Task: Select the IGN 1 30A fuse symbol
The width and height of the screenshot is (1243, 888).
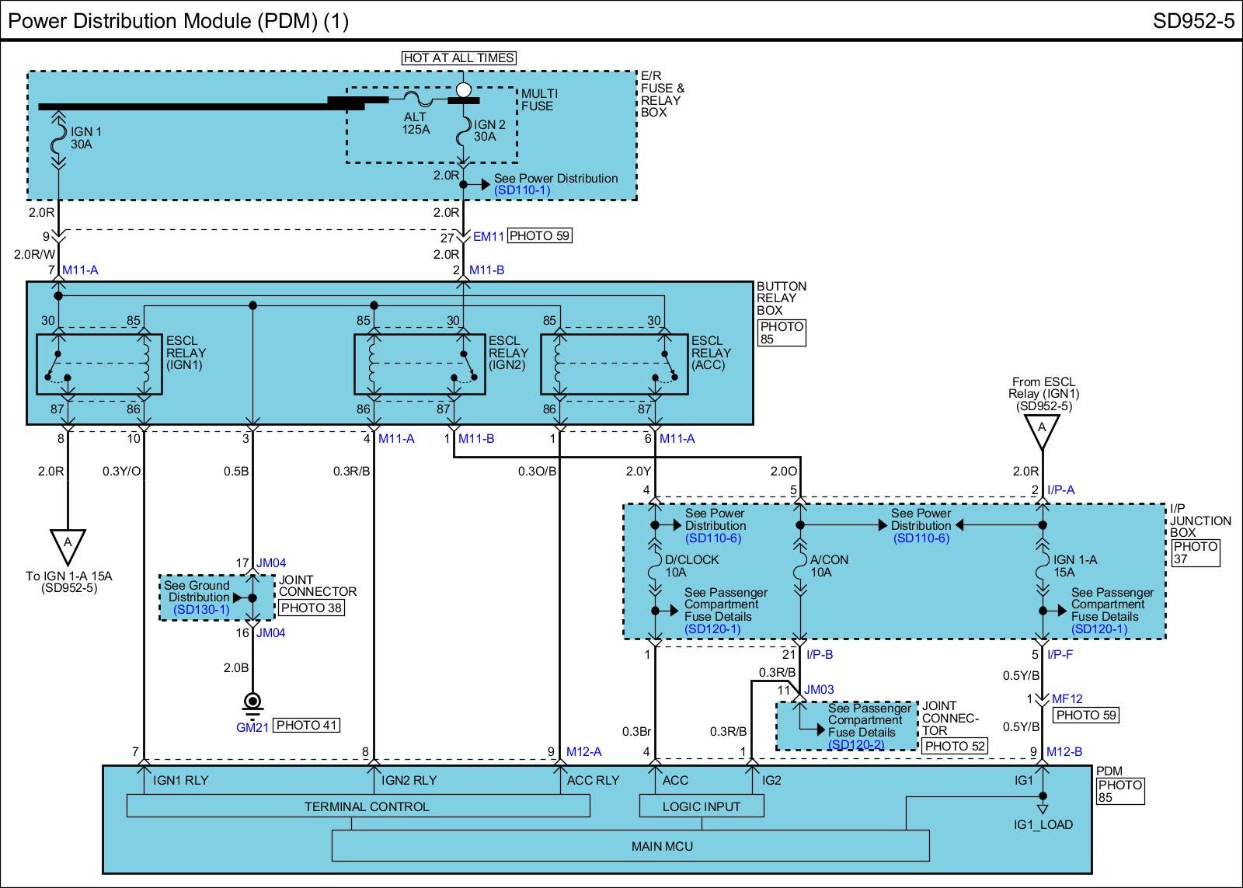Action: (x=58, y=139)
